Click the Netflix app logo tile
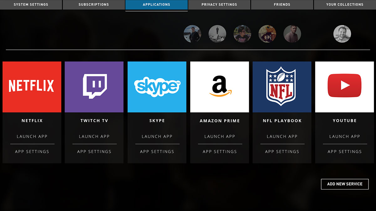 point(32,87)
